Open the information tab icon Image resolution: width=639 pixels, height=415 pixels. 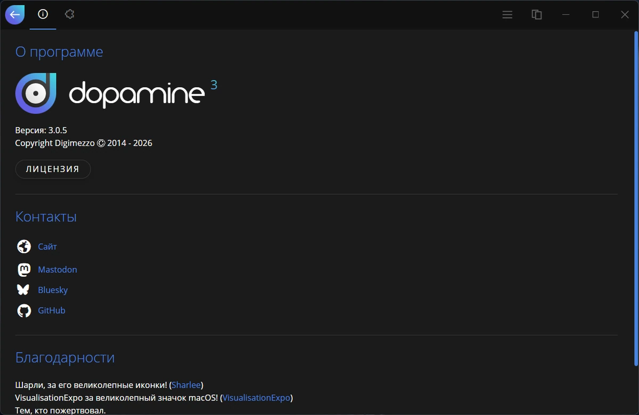tap(43, 14)
